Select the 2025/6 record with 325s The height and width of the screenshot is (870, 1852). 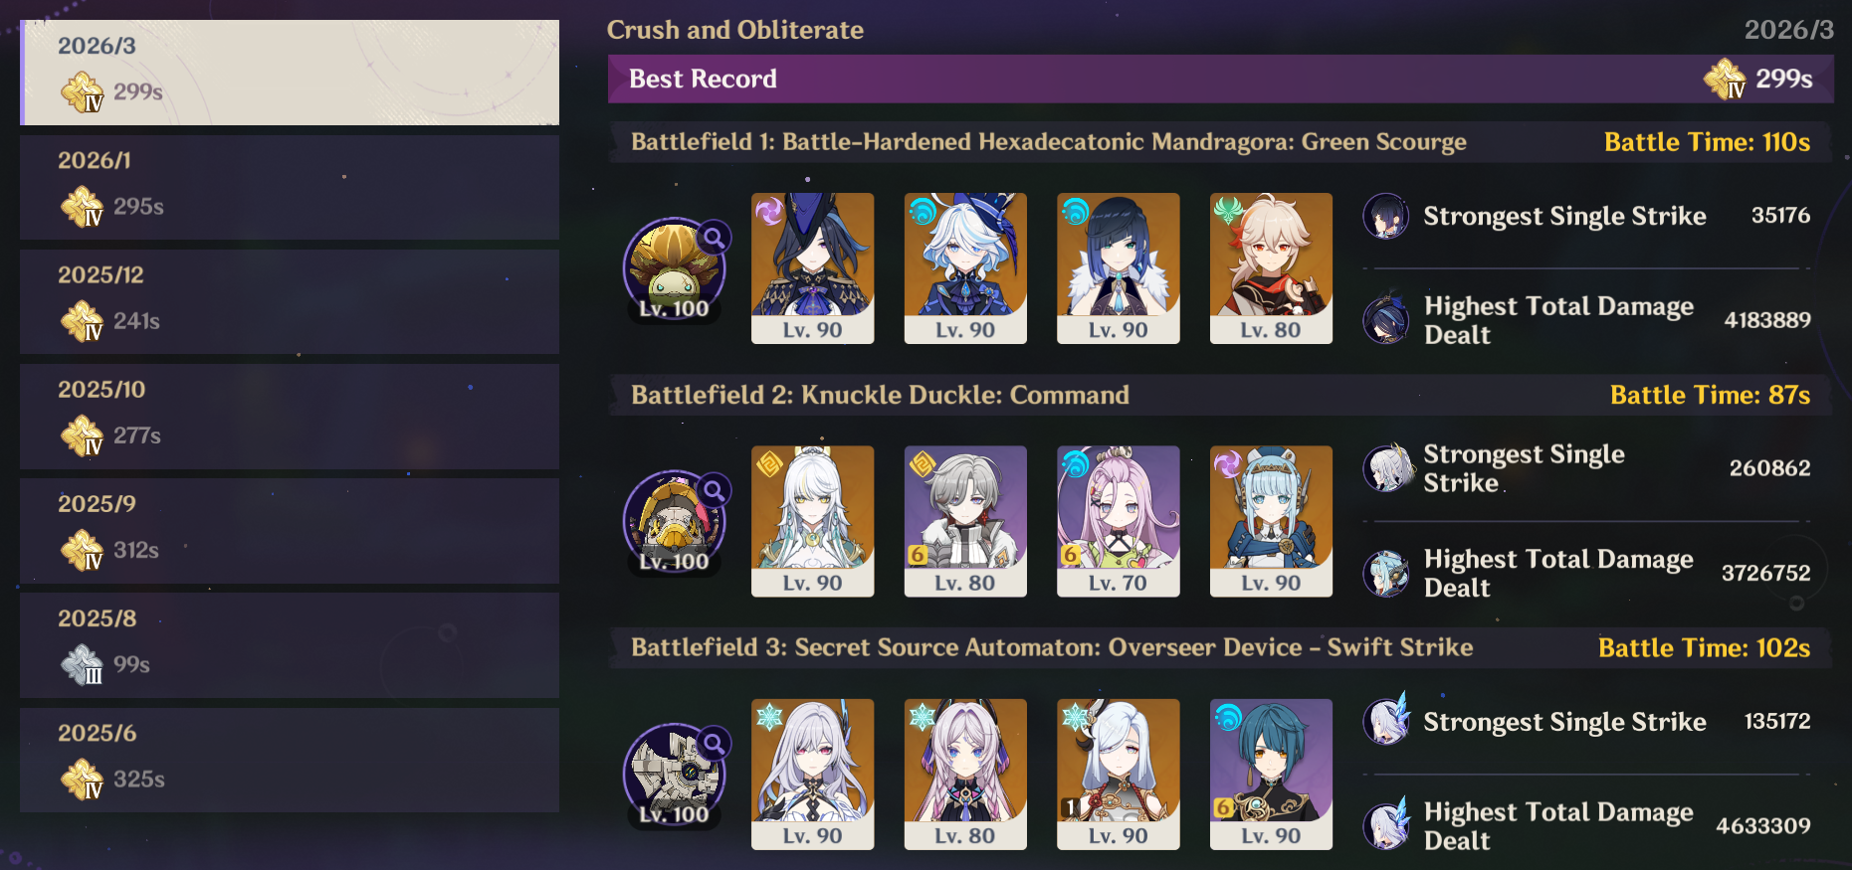point(290,760)
